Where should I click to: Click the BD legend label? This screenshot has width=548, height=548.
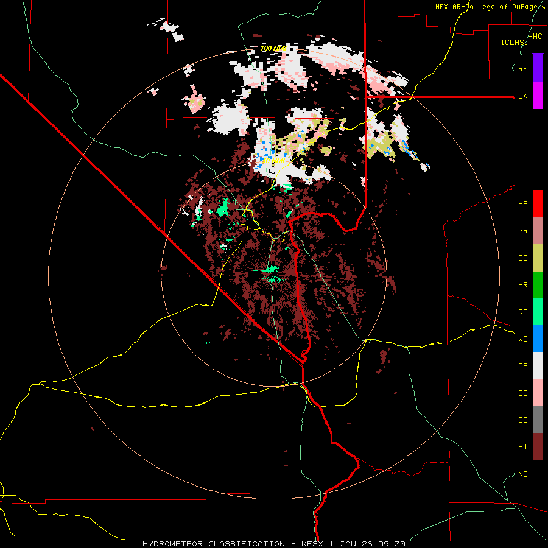522,258
